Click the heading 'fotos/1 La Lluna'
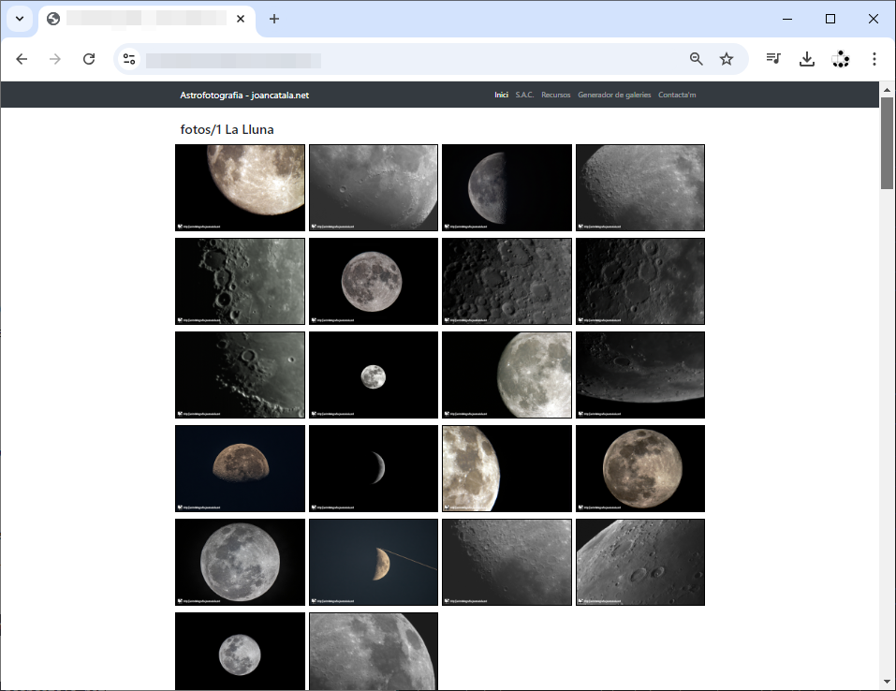 pyautogui.click(x=227, y=130)
